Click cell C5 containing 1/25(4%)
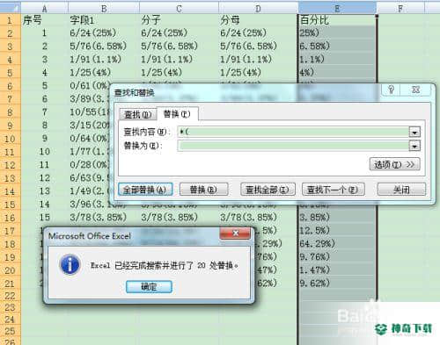This screenshot has width=440, height=345. point(179,73)
